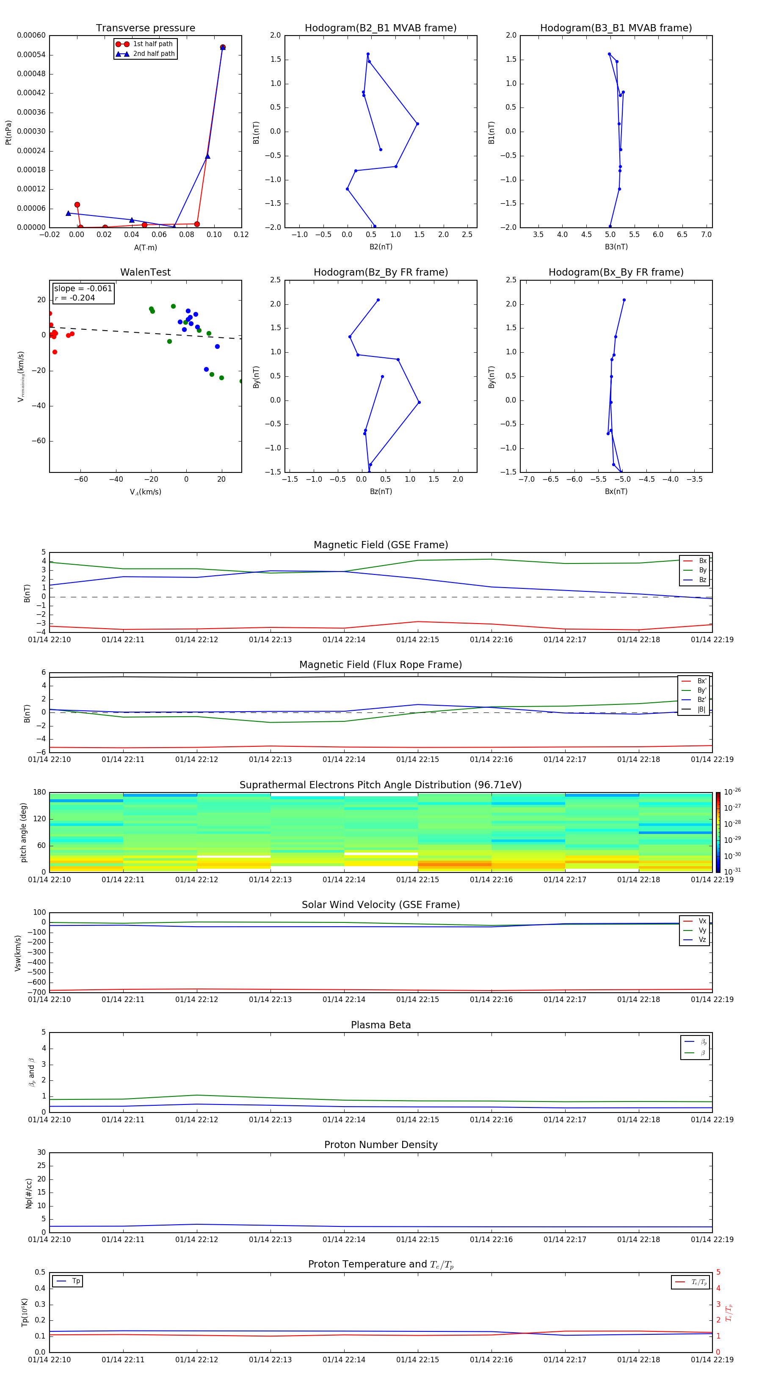Click the 'Magnetic Field (GSE Frame)' title
Viewport: 762px width, 1397px height.
[381, 545]
